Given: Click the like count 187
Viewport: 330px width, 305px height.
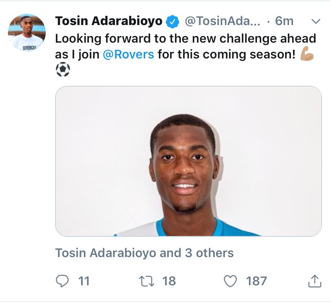Looking at the screenshot, I should point(257,281).
